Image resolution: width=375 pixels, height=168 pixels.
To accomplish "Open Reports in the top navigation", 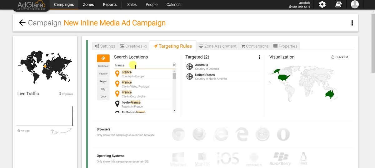I will click(110, 5).
